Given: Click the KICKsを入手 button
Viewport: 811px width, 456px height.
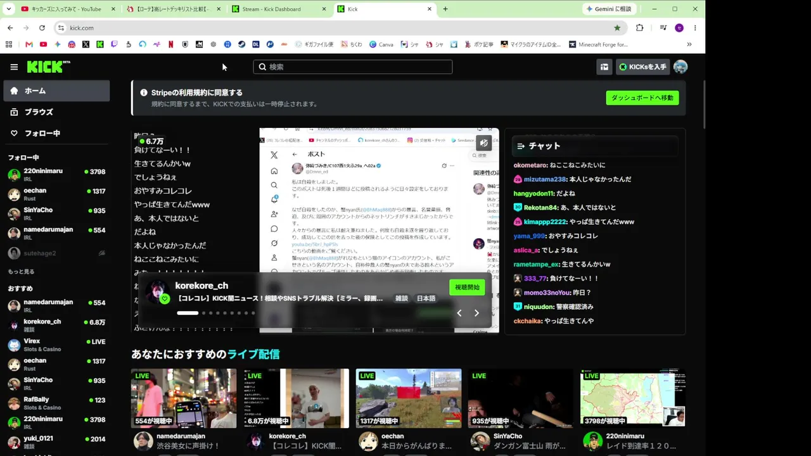Looking at the screenshot, I should click(x=642, y=67).
